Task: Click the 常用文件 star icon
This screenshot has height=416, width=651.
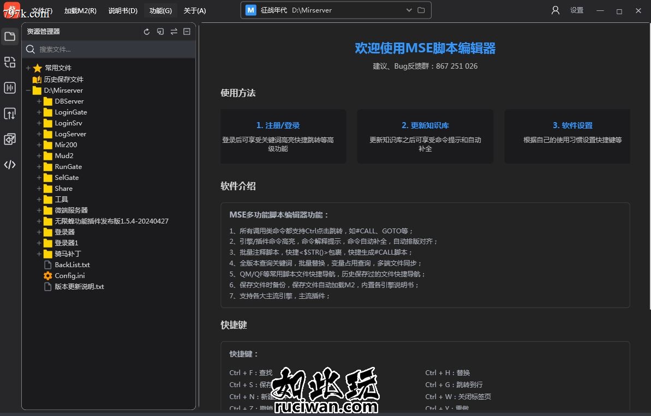Action: point(37,68)
